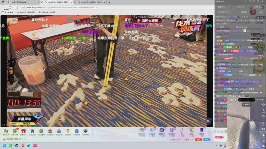
Task: Switch to Microsoft Edge in taskbar
Action: pyautogui.click(x=29, y=146)
